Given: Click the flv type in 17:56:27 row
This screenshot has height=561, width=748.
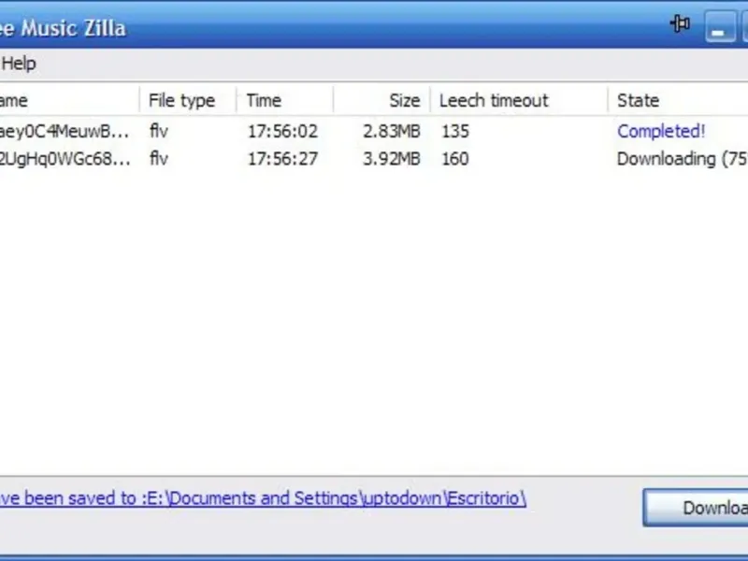Looking at the screenshot, I should (x=159, y=159).
